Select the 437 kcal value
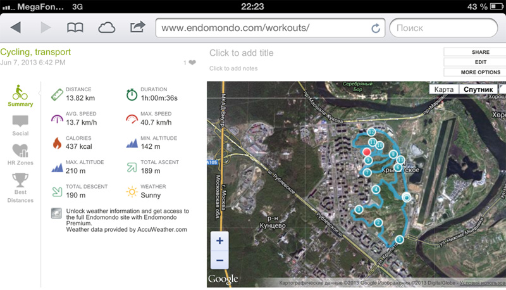This screenshot has height=290, width=506. pos(79,147)
